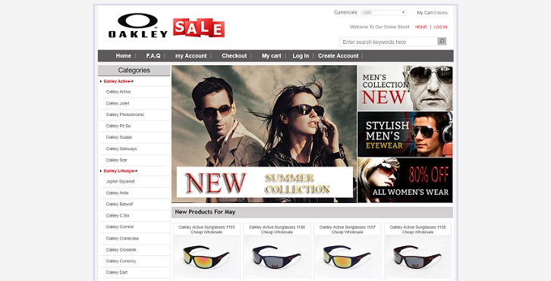Open Oakley Active Sunglasses 1155 title link
551x281 pixels.
coord(206,229)
